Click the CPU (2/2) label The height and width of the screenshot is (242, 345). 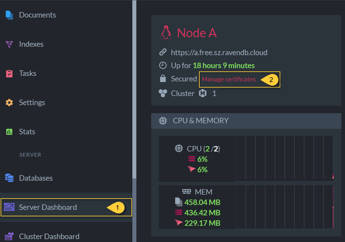(203, 149)
